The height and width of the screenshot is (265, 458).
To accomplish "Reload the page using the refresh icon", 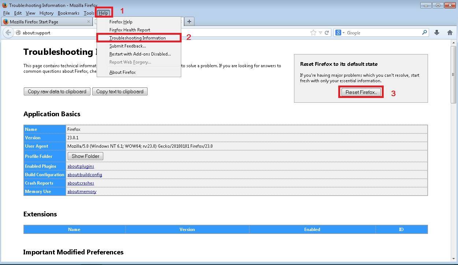I will coord(327,33).
